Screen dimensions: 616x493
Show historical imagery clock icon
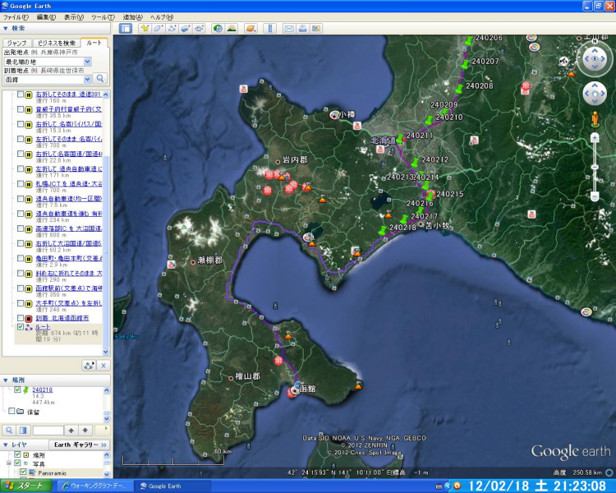[218, 28]
